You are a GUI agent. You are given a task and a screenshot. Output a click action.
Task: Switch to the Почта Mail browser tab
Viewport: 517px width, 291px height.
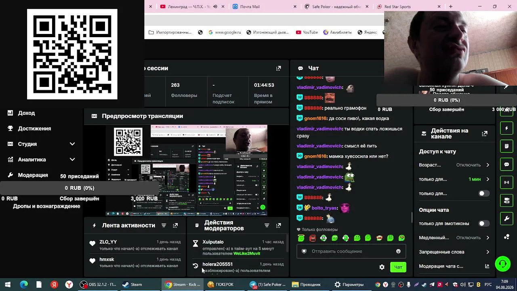click(x=263, y=6)
